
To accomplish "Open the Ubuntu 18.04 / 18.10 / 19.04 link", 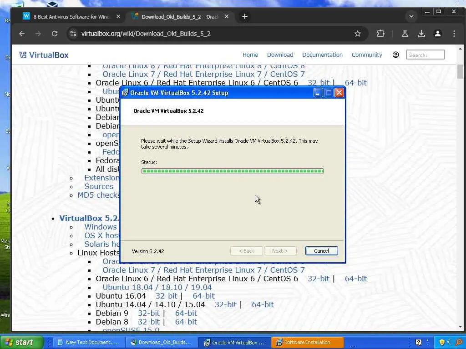I will coord(157,287).
